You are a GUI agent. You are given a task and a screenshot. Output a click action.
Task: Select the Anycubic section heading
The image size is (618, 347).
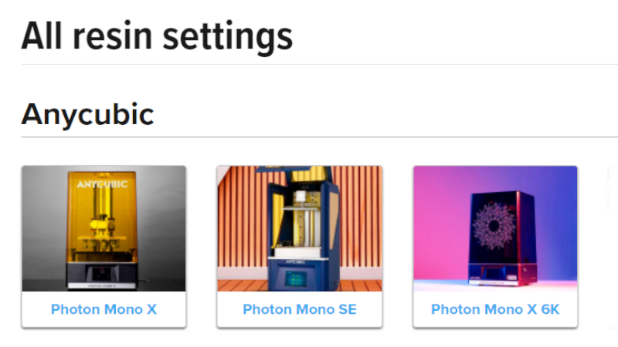click(x=87, y=114)
